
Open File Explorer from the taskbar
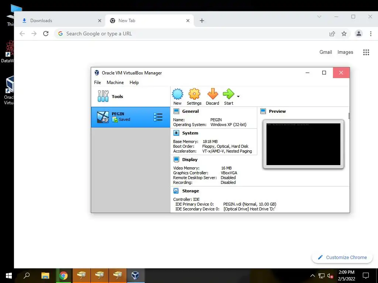45,276
